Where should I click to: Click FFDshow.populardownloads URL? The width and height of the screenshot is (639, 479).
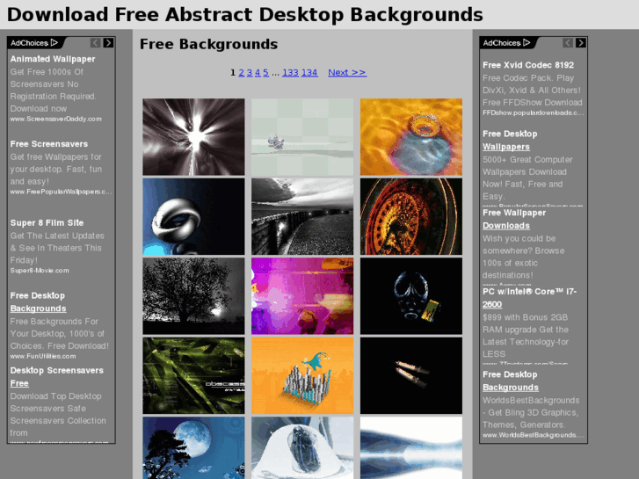533,112
